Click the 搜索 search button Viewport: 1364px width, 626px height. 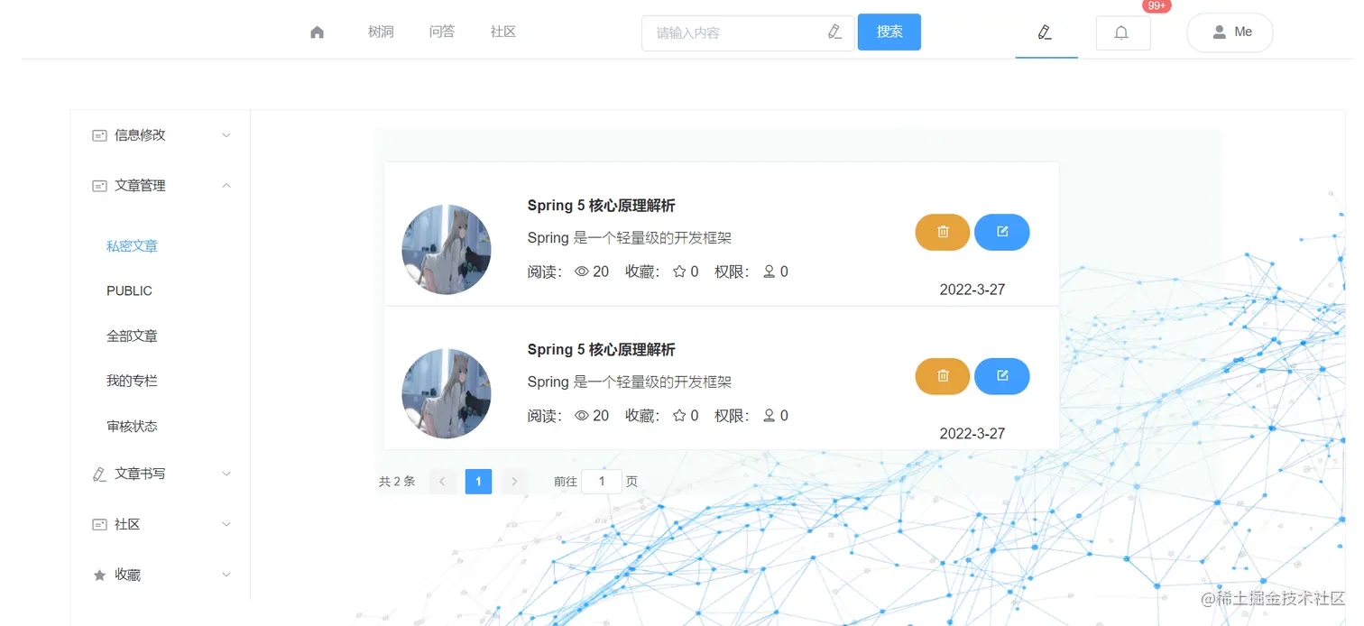coord(889,32)
